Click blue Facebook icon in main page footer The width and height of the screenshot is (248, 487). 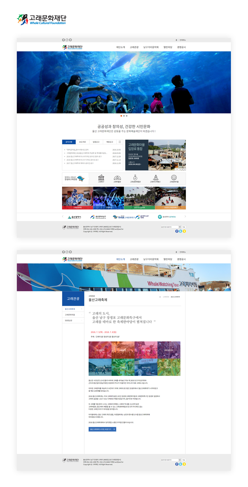pos(177,231)
